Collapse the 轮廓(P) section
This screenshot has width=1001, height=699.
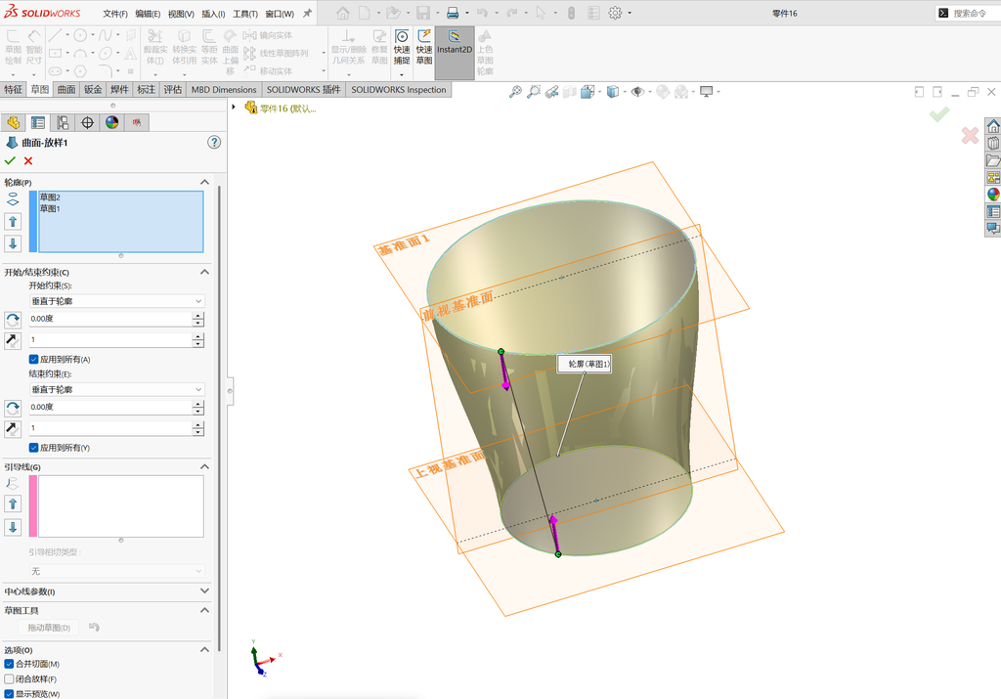pyautogui.click(x=204, y=182)
